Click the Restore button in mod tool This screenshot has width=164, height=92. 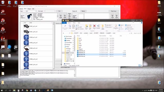[x=83, y=11]
